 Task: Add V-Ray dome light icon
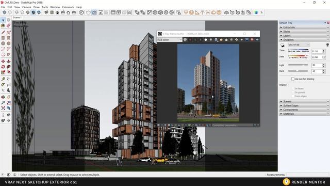tap(213, 12)
